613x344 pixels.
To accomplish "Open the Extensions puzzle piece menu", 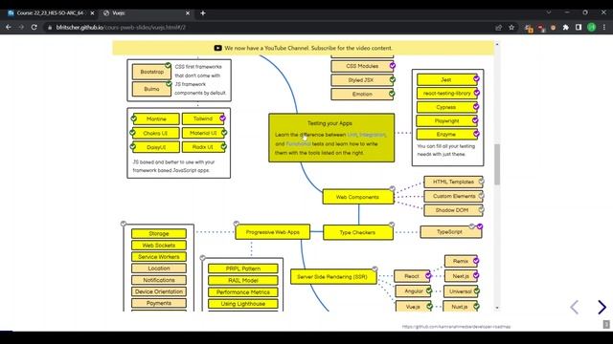I will (566, 28).
